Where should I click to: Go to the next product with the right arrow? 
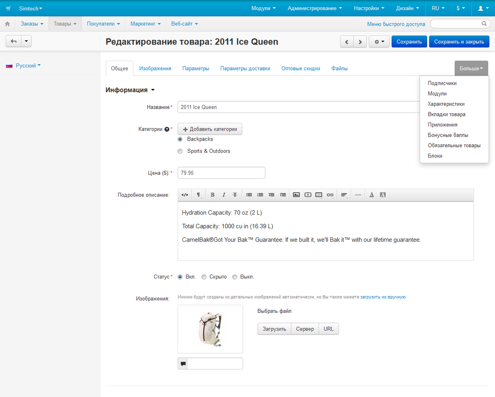(360, 42)
